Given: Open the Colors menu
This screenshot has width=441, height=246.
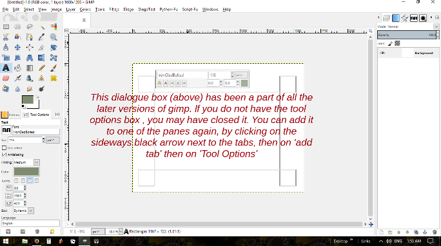Looking at the screenshot, I should point(85,9).
